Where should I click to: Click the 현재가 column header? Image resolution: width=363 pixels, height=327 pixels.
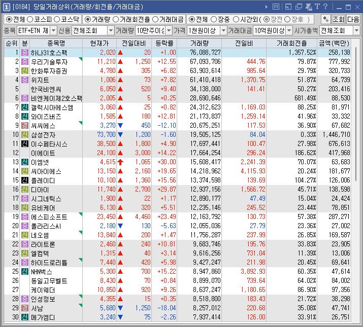coord(100,43)
